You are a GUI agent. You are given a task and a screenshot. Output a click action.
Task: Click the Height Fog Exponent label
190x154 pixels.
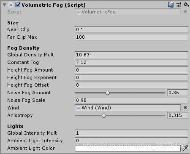click(x=32, y=77)
